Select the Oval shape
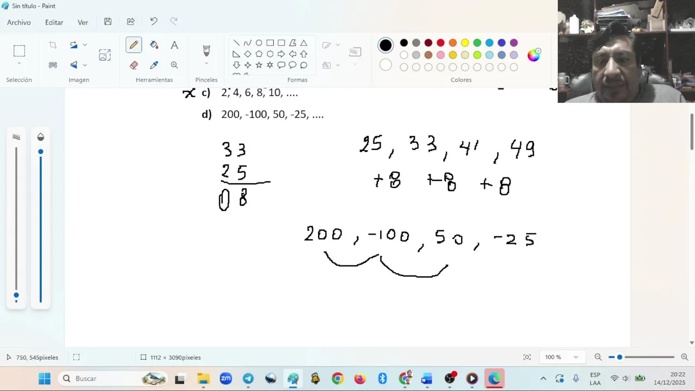This screenshot has height=391, width=695. pos(259,43)
